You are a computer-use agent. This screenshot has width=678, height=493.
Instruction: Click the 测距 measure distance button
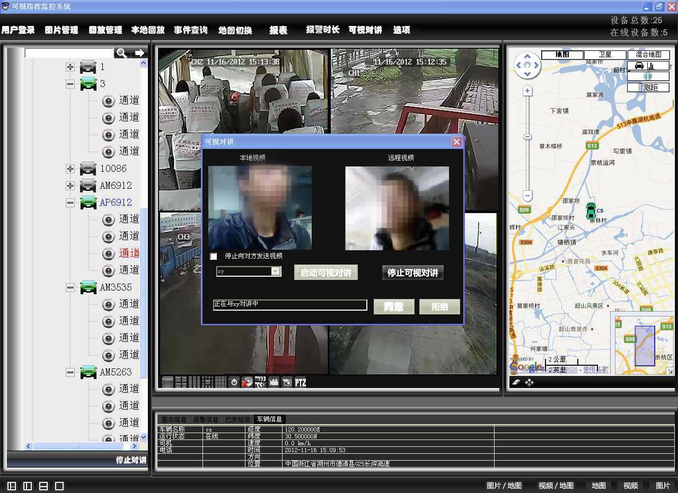click(x=648, y=87)
